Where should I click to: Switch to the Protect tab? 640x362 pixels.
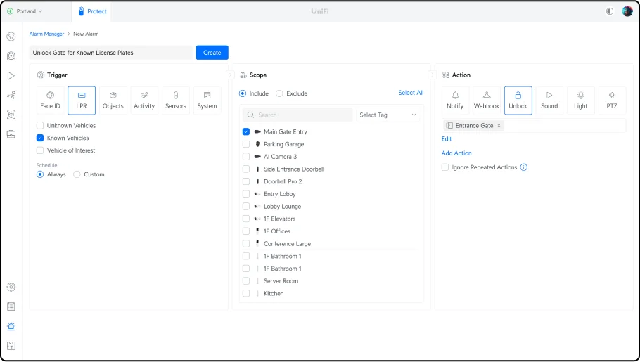click(x=92, y=11)
